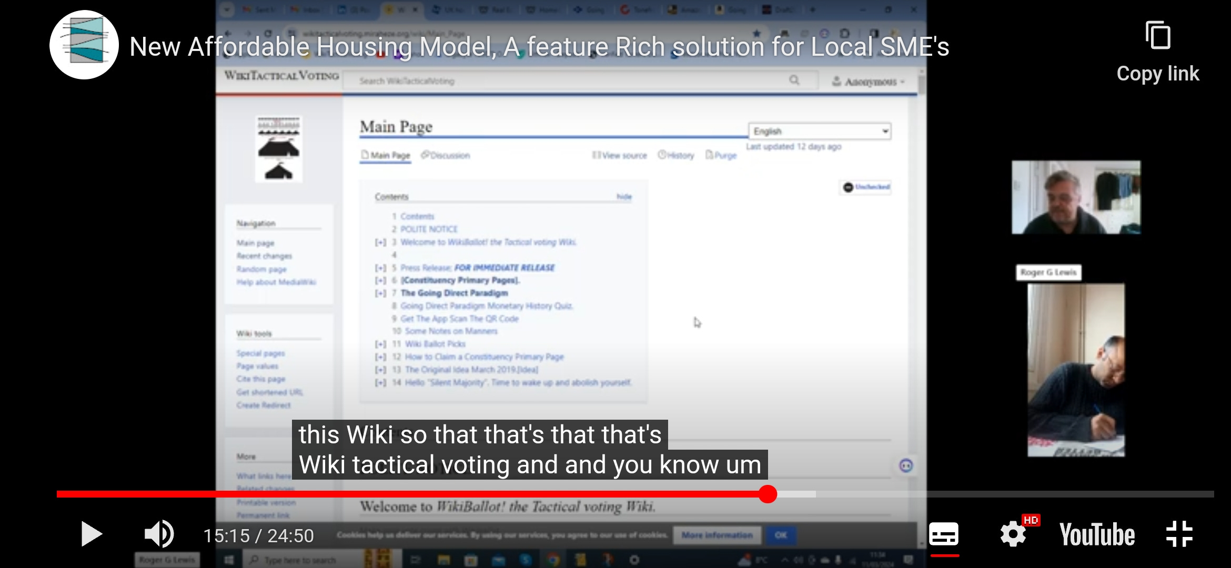The image size is (1231, 568).
Task: Hide the Contents table
Action: [x=624, y=197]
